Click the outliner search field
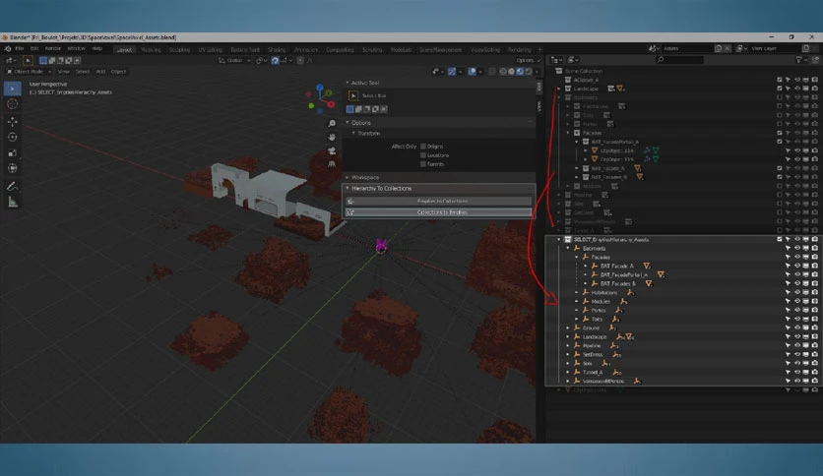Screen dimensions: 823x476 pyautogui.click(x=679, y=60)
